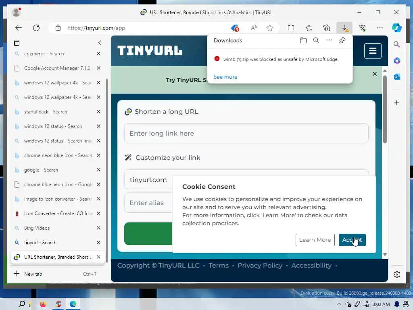Click See more in Downloads panel
413x310 pixels.
tap(225, 77)
